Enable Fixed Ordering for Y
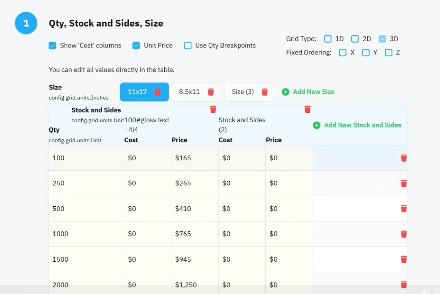The height and width of the screenshot is (294, 440). (366, 52)
